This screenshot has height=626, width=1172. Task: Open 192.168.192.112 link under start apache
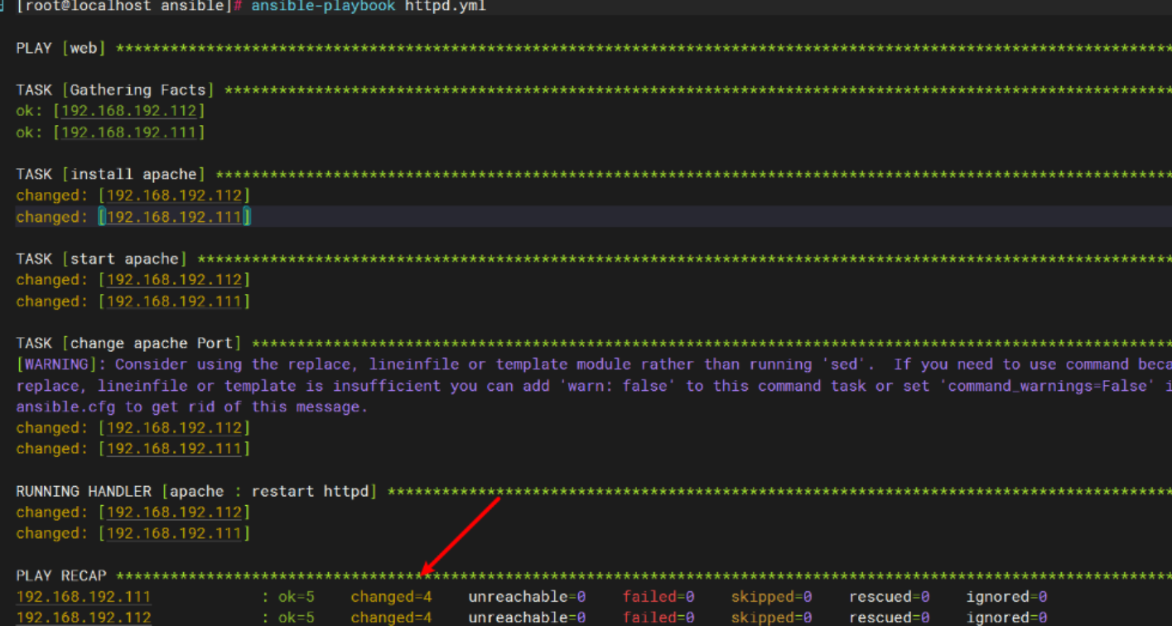pyautogui.click(x=174, y=280)
